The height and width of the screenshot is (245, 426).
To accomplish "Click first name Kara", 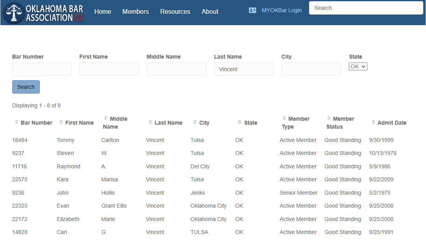I will tap(63, 179).
